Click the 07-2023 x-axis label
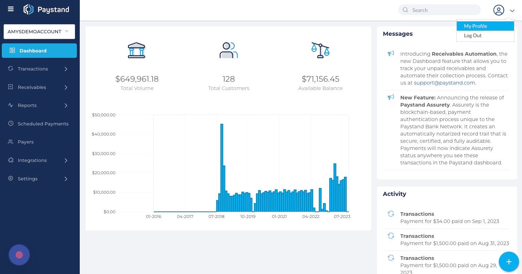This screenshot has height=274, width=522. tap(342, 217)
